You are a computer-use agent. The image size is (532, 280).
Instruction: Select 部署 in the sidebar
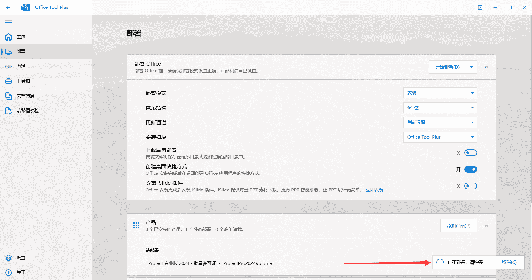coord(46,52)
